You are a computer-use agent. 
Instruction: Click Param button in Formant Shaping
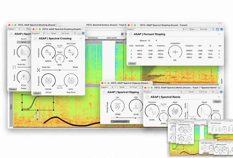coord(192,29)
